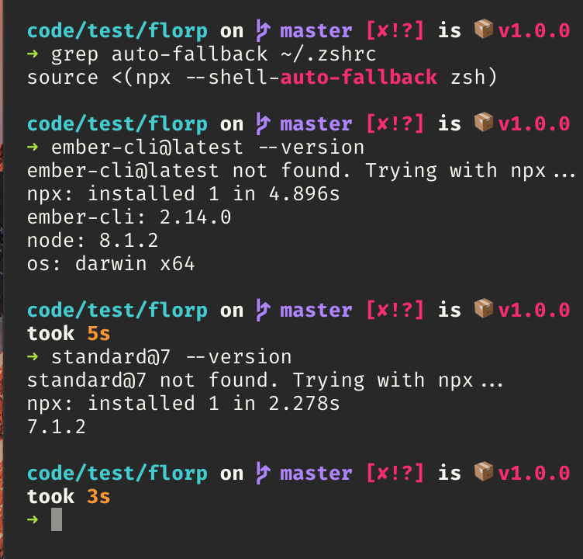Click the '7.1.2' version output

click(x=57, y=427)
